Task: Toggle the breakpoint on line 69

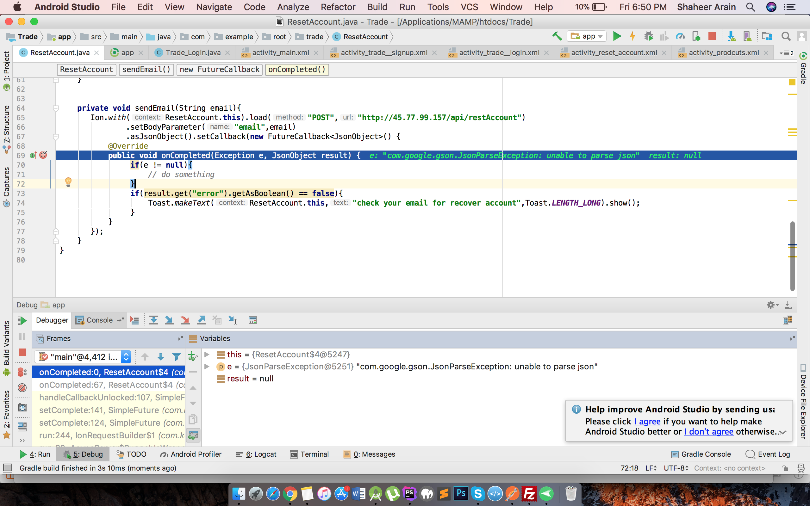Action: click(43, 155)
